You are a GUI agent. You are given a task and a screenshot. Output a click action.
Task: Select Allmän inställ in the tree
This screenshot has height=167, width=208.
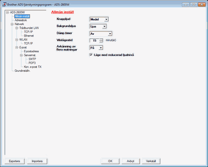(22, 16)
